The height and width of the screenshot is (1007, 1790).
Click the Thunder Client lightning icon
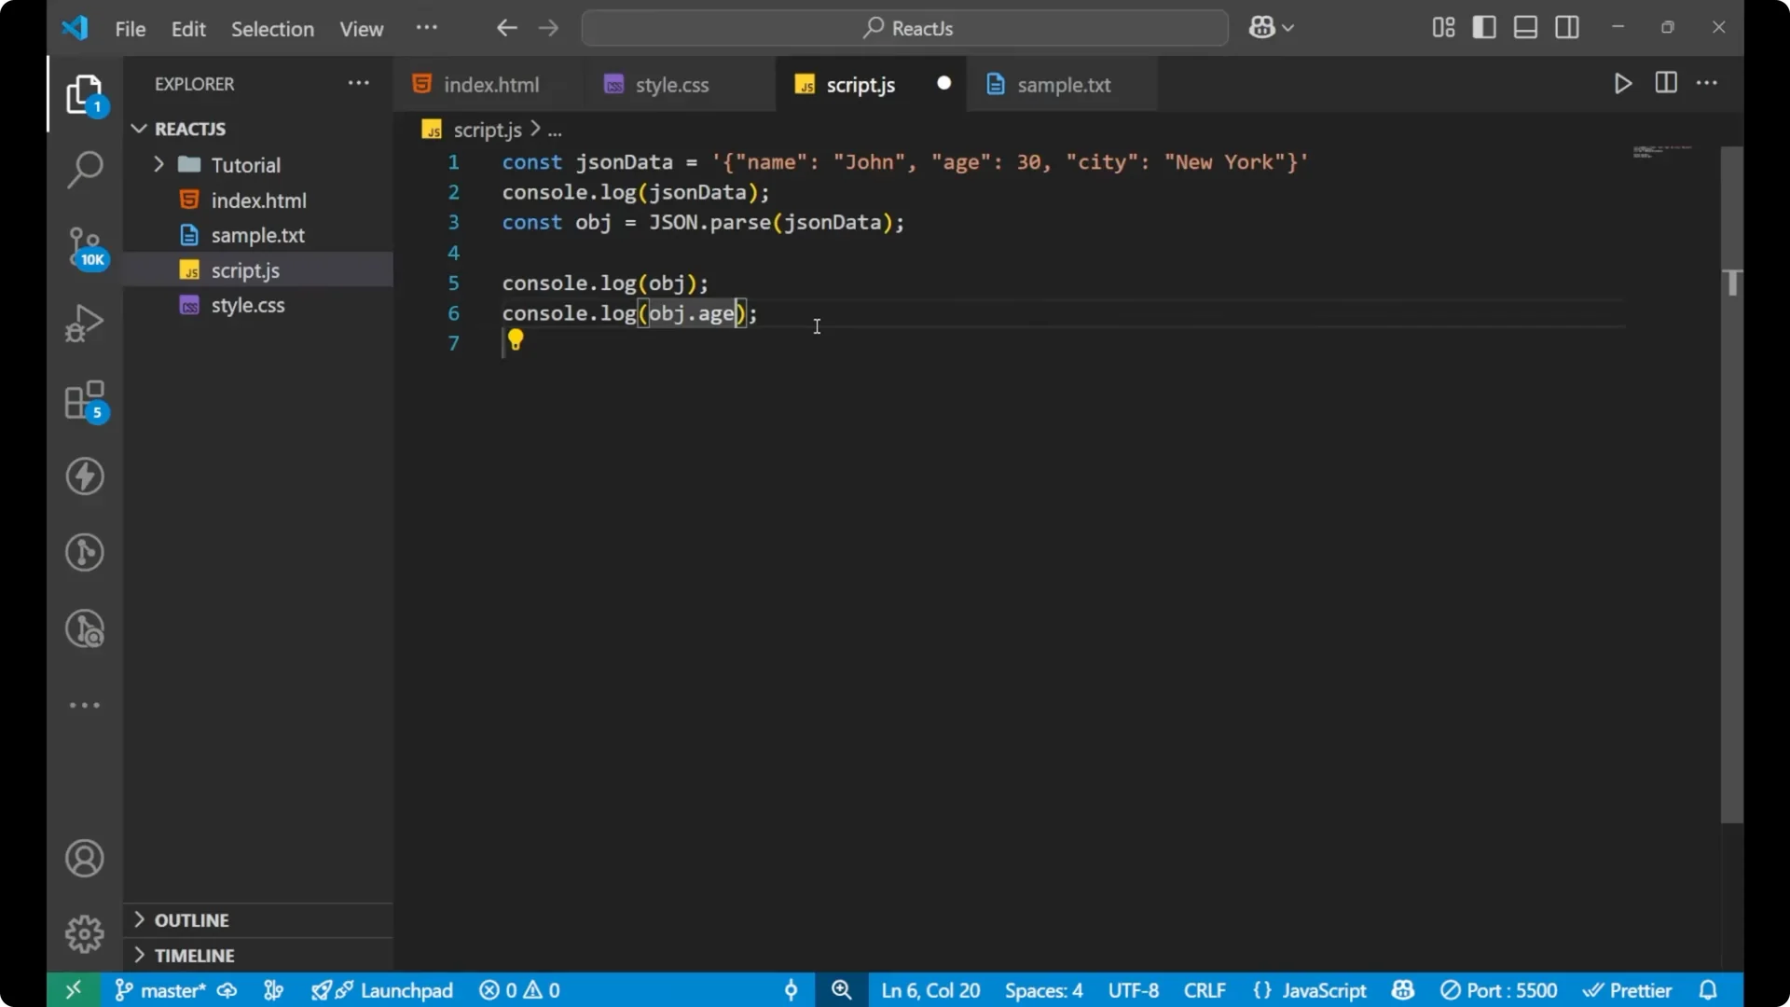click(x=84, y=476)
